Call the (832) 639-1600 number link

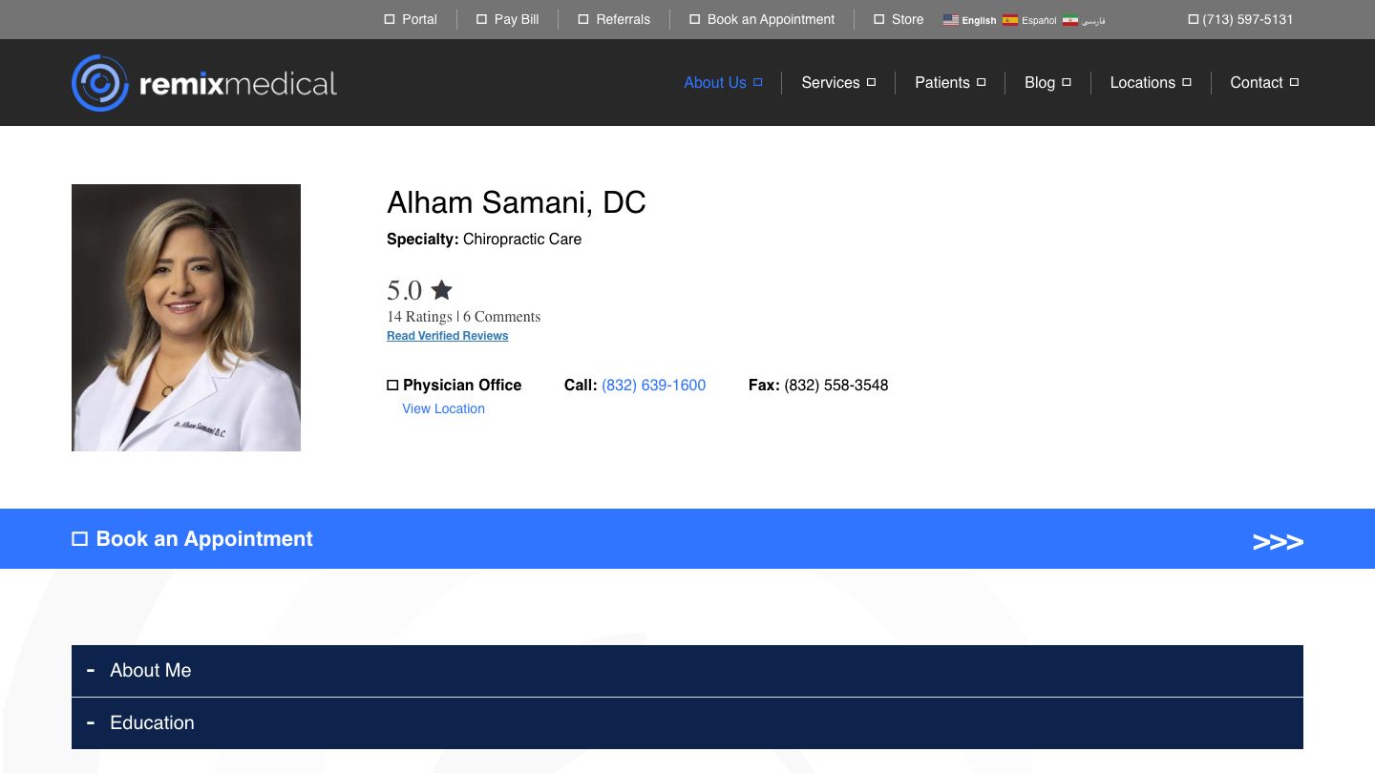[653, 385]
